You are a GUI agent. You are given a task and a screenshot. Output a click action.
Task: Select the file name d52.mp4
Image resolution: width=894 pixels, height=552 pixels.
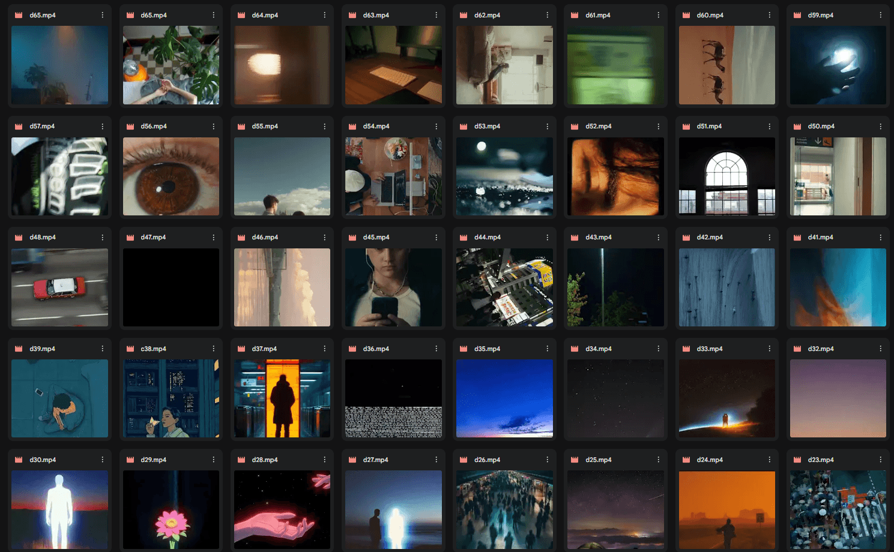(x=599, y=127)
